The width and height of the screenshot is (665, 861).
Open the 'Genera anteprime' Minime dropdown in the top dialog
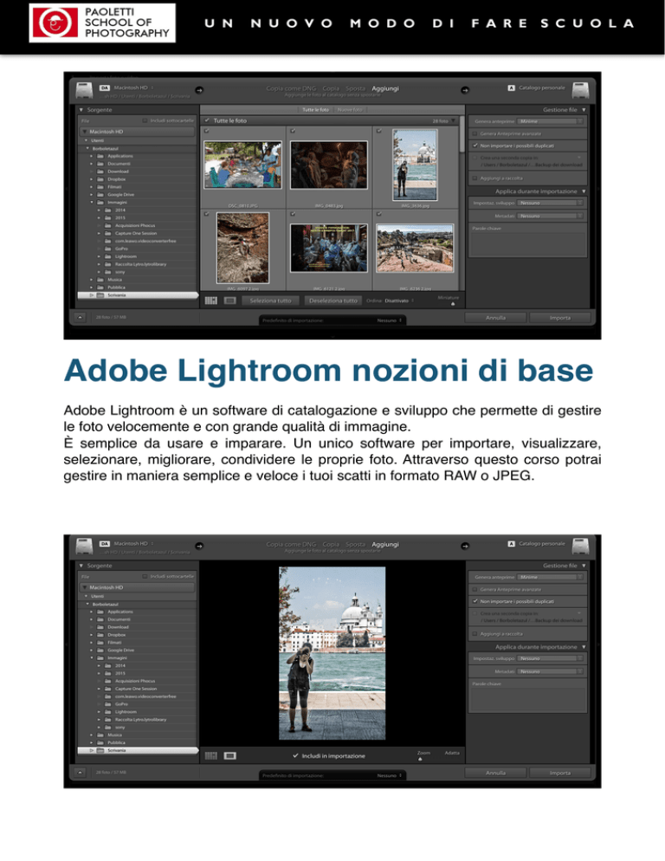point(550,121)
